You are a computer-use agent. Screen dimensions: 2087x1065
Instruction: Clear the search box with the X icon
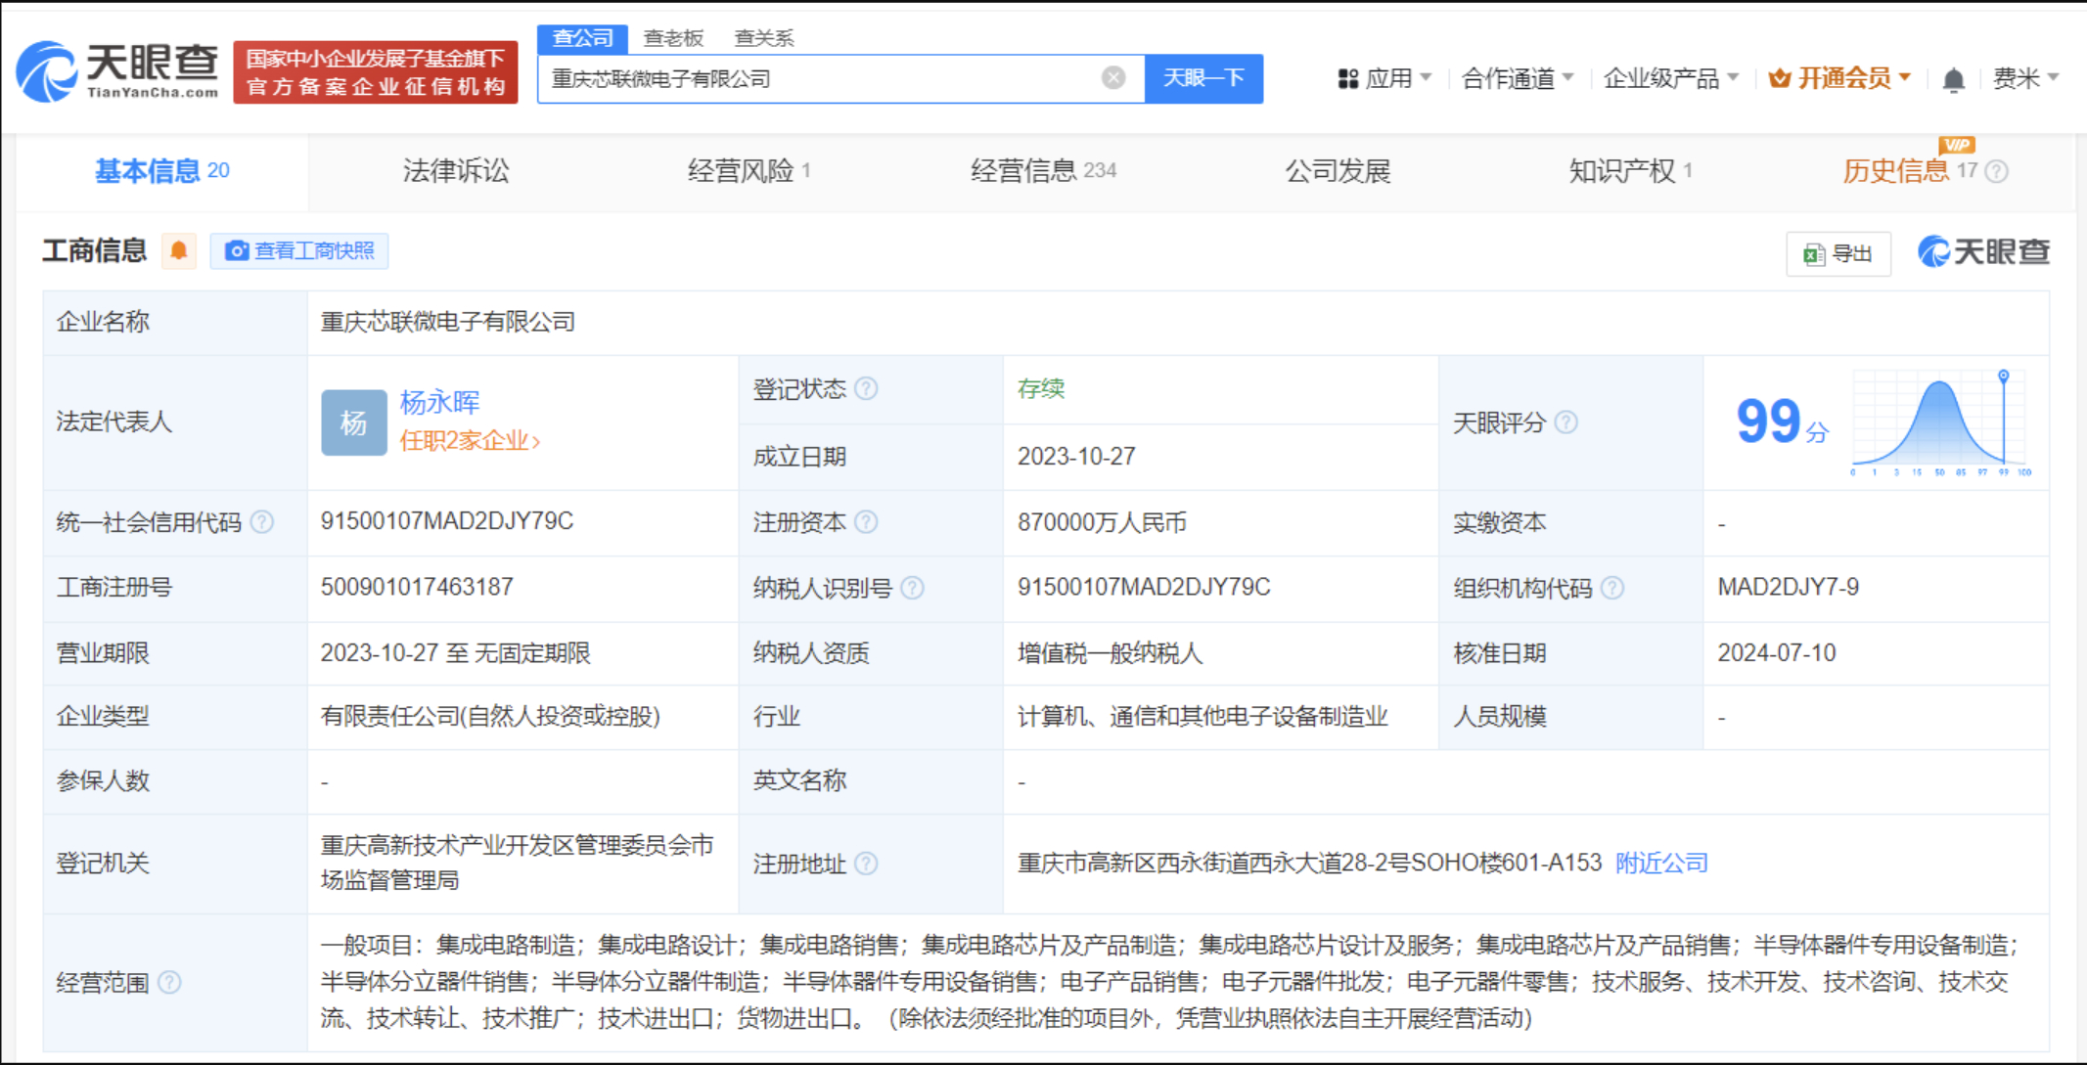pyautogui.click(x=1112, y=78)
